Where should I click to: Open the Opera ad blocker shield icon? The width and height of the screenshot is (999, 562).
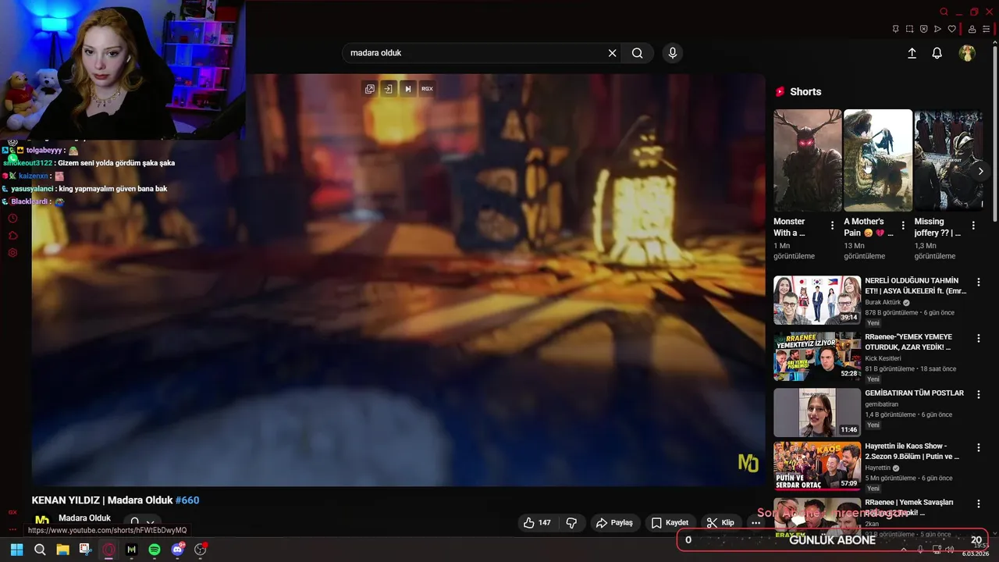point(924,29)
